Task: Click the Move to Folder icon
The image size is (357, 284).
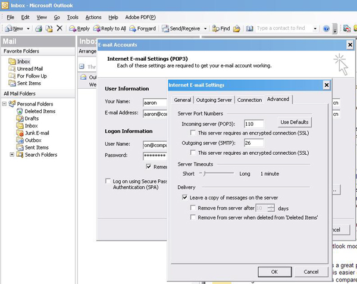Action: (x=49, y=29)
